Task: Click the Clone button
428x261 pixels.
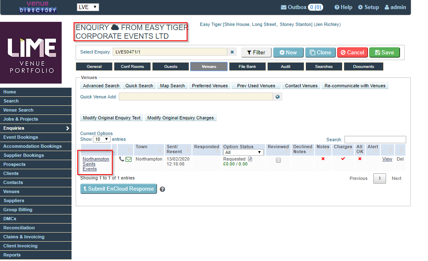Action: click(320, 52)
